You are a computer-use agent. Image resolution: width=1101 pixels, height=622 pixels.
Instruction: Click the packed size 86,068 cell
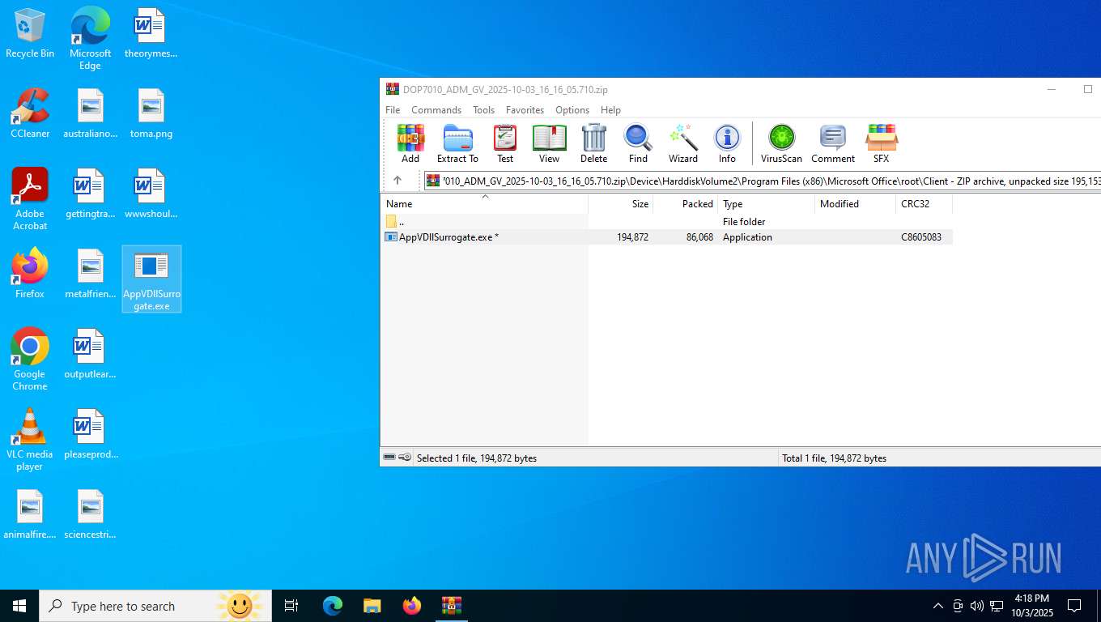[x=699, y=237]
